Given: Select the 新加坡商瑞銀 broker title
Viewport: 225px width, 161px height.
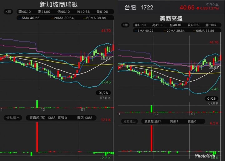Looking at the screenshot, I should (59, 5).
